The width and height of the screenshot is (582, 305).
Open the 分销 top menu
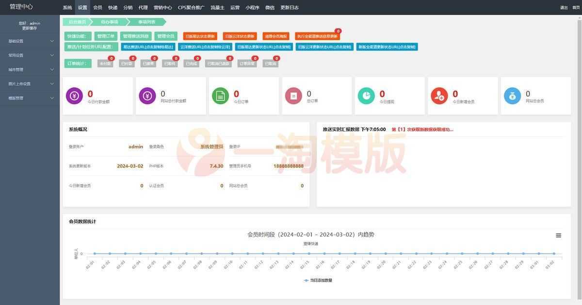128,7
